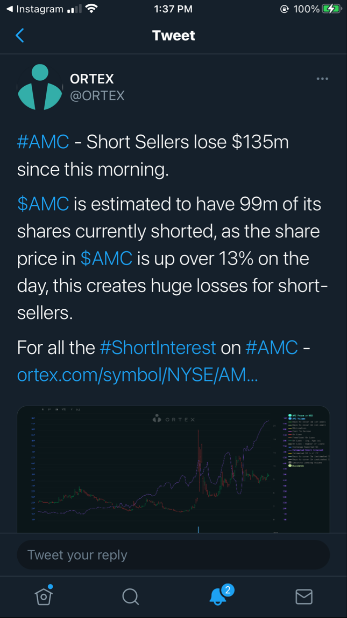Go back using the blue chevron arrow
The height and width of the screenshot is (618, 347).
pos(19,35)
